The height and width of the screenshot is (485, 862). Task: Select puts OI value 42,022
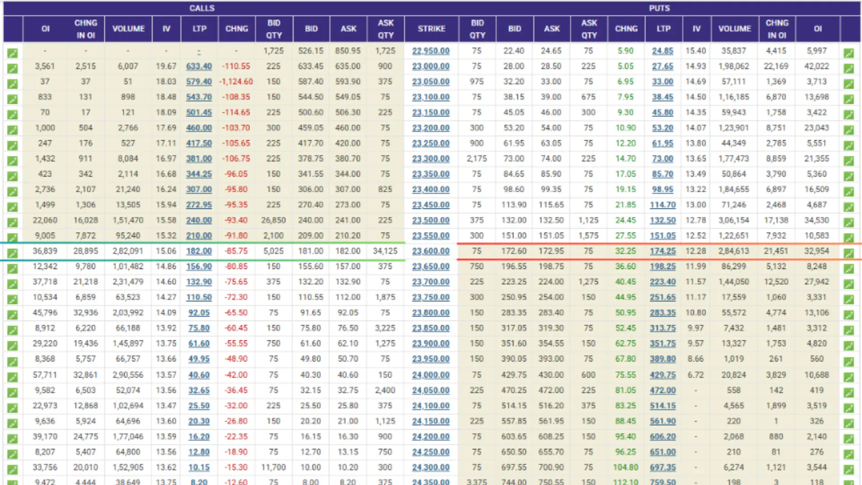817,66
